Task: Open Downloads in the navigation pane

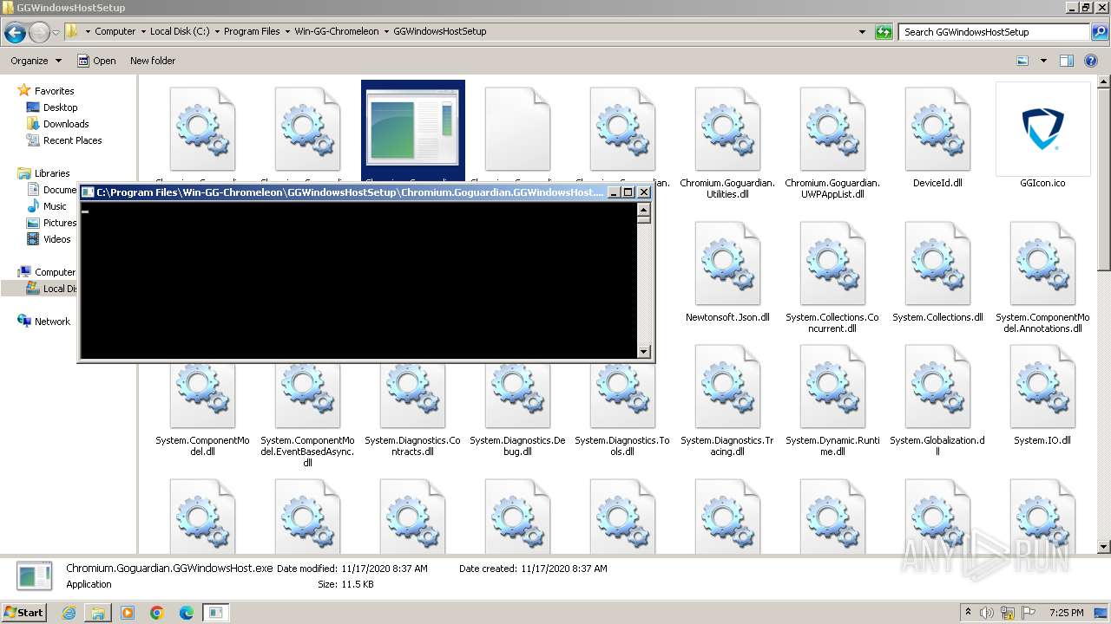Action: (66, 123)
